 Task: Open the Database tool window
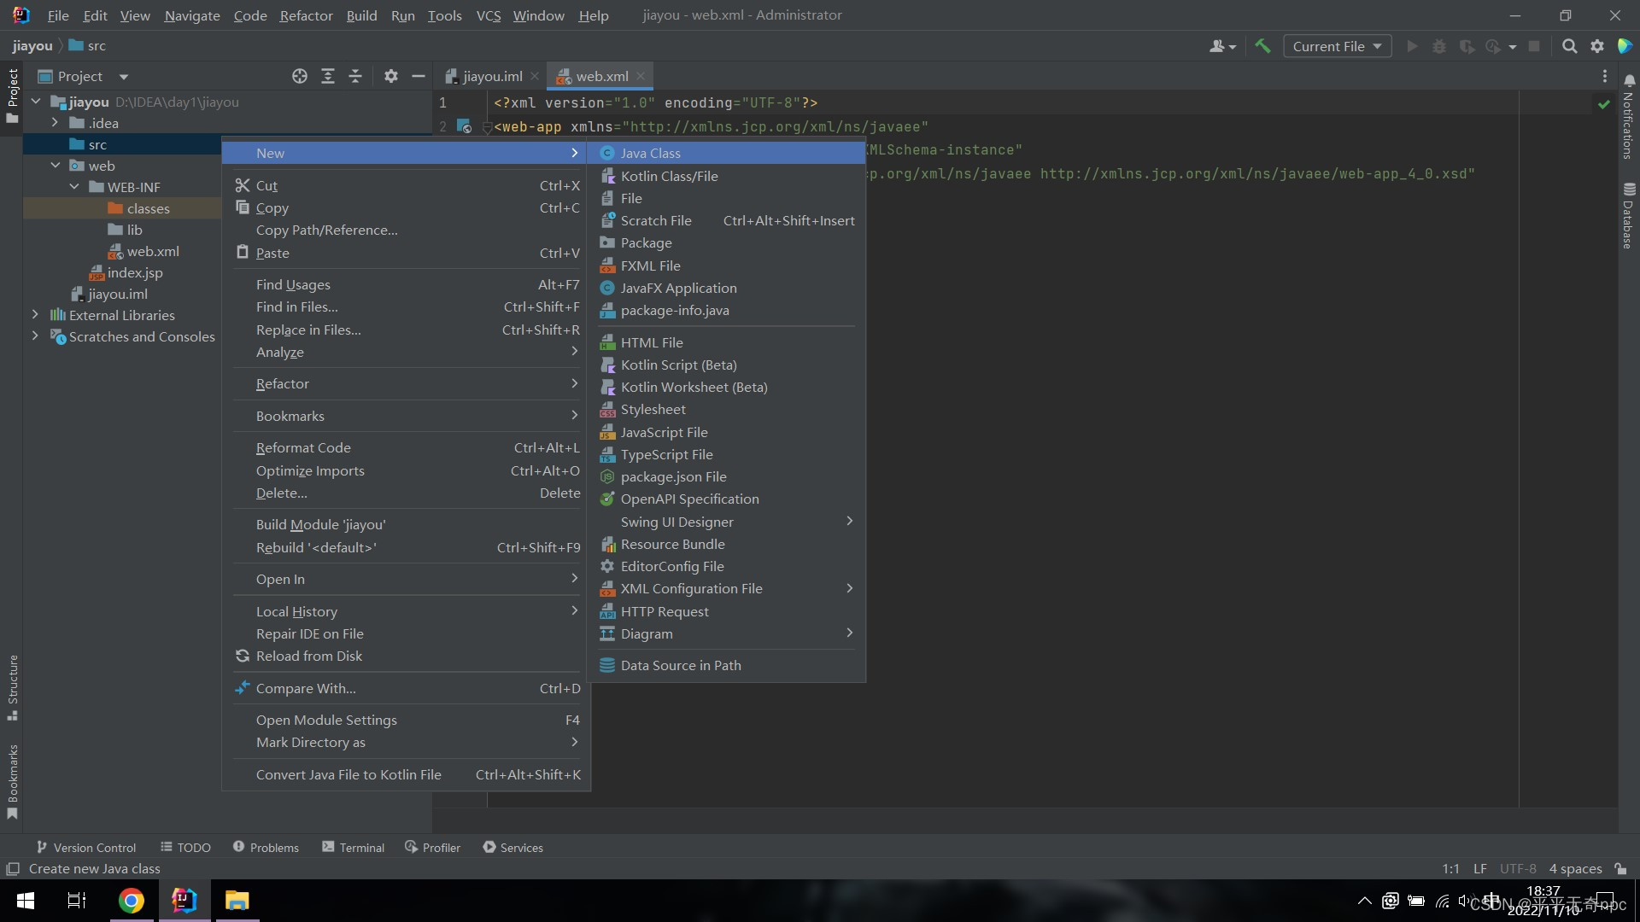[x=1629, y=215]
